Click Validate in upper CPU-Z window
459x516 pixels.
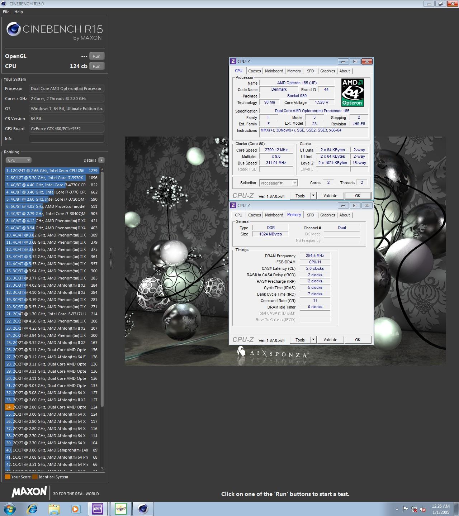click(x=330, y=196)
